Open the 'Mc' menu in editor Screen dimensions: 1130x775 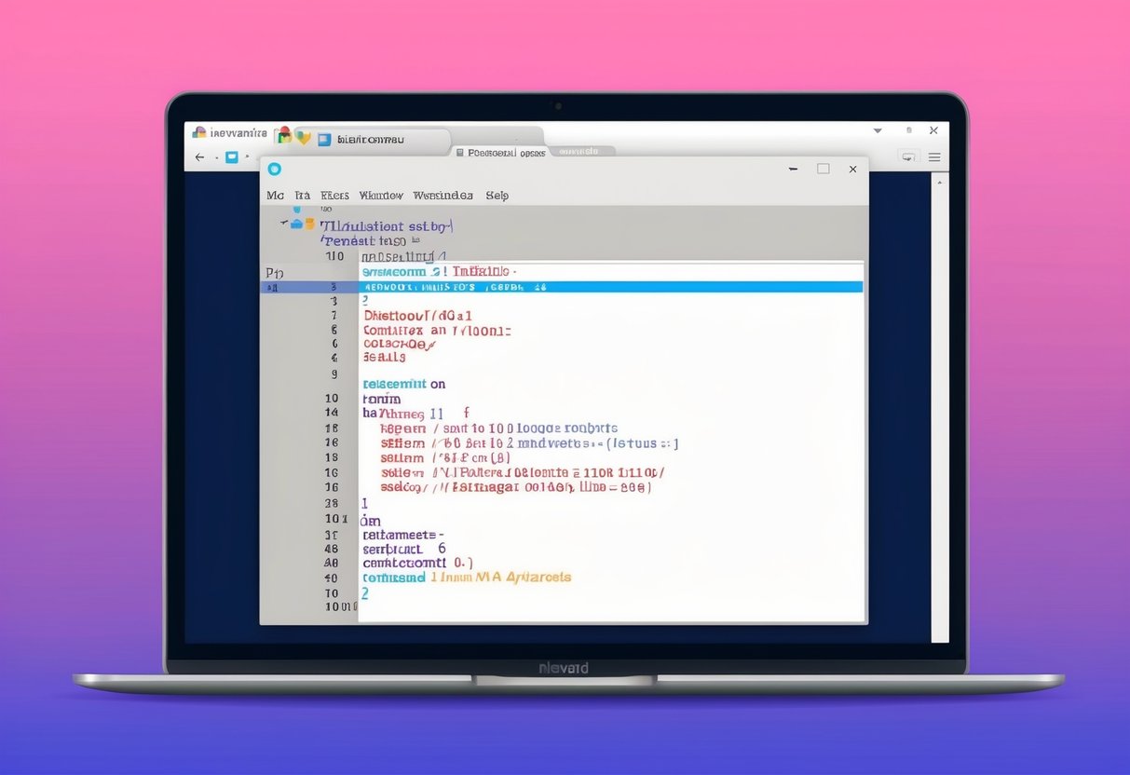275,196
